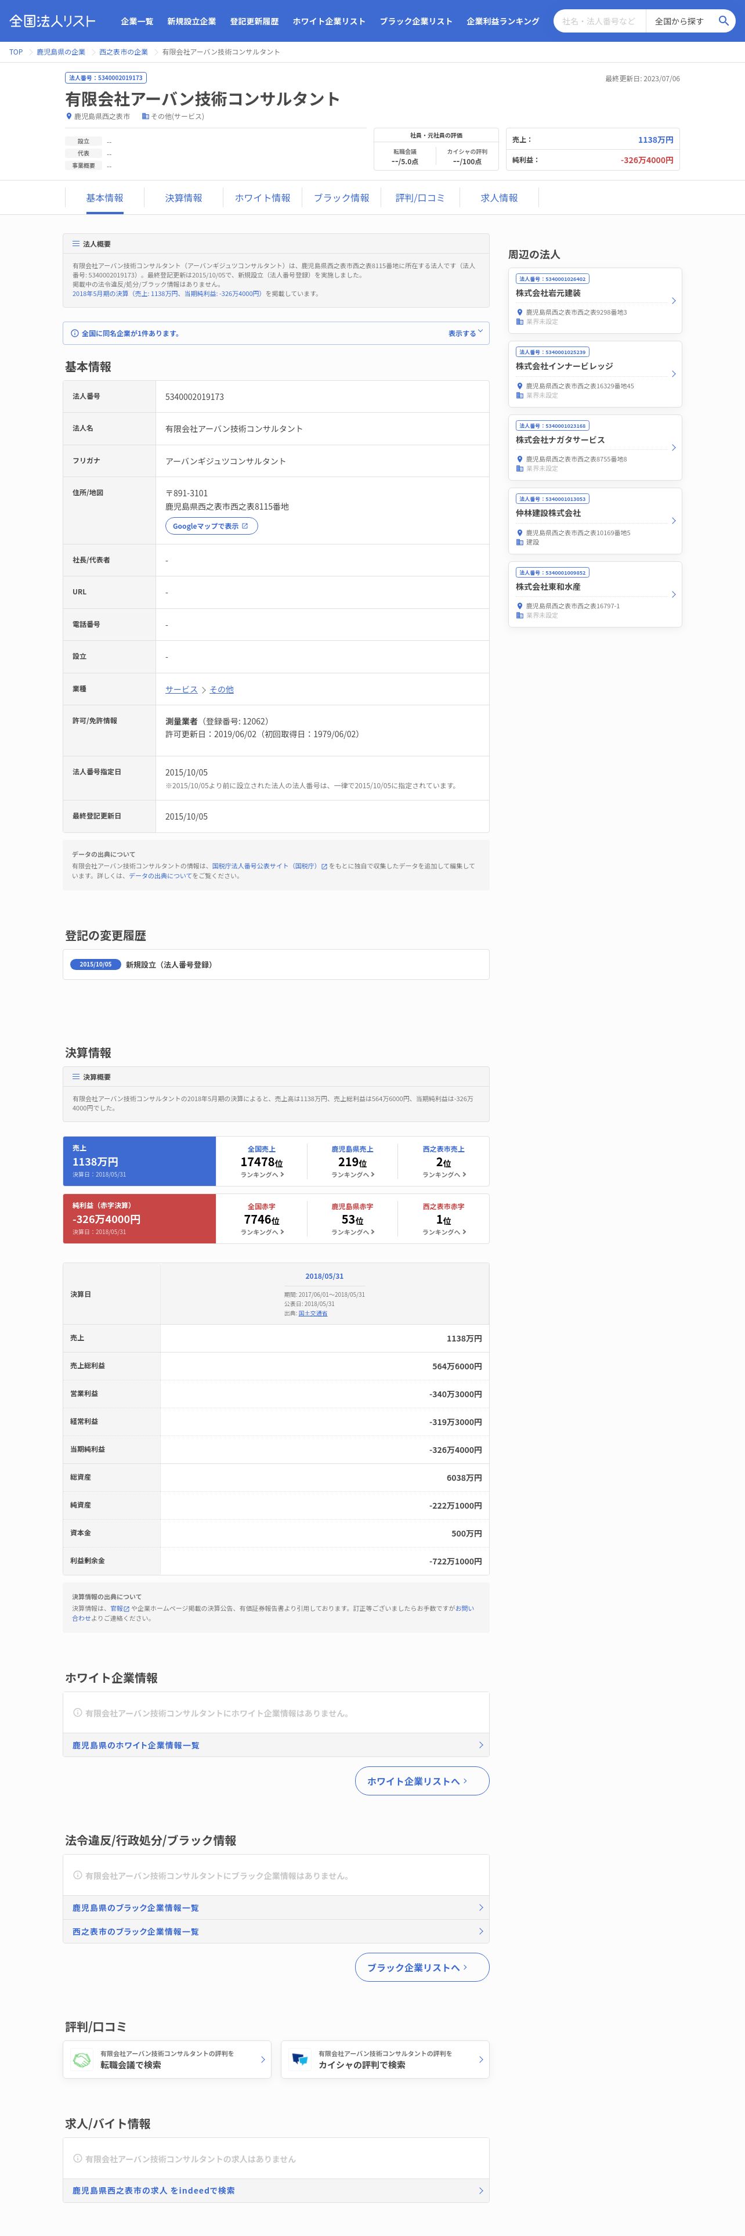
Task: Click the 売上 1138万円 blue summary box
Action: pyautogui.click(x=140, y=1162)
